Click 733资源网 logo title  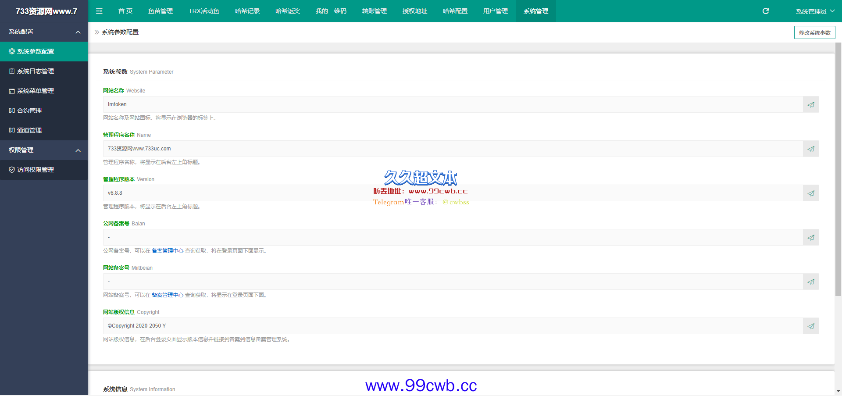coord(50,11)
